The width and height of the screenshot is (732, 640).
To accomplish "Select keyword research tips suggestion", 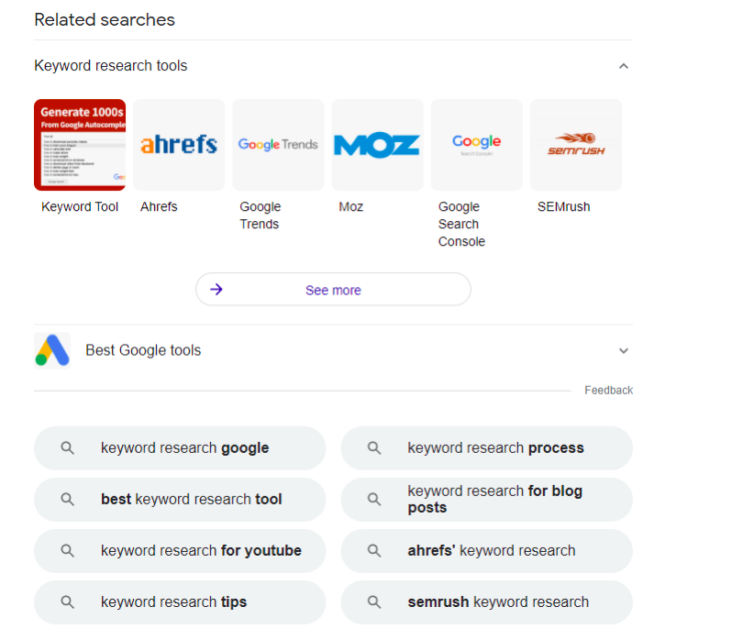I will click(173, 602).
